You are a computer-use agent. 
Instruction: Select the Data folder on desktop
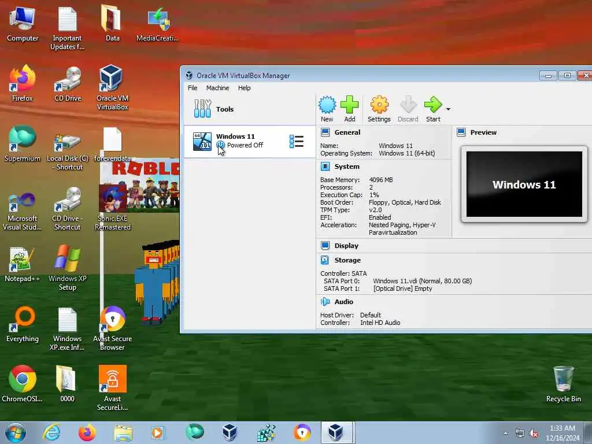pos(112,23)
